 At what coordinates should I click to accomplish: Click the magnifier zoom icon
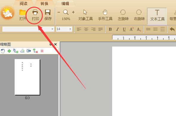[x=66, y=12]
